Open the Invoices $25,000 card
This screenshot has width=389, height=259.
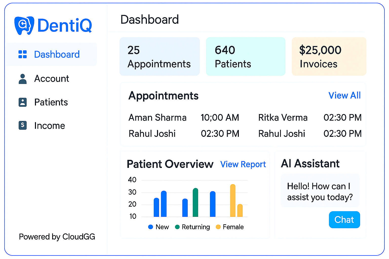(329, 56)
